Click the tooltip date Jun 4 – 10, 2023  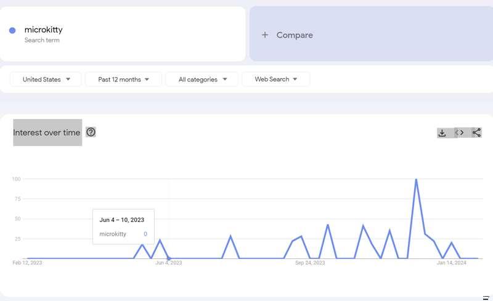(121, 220)
